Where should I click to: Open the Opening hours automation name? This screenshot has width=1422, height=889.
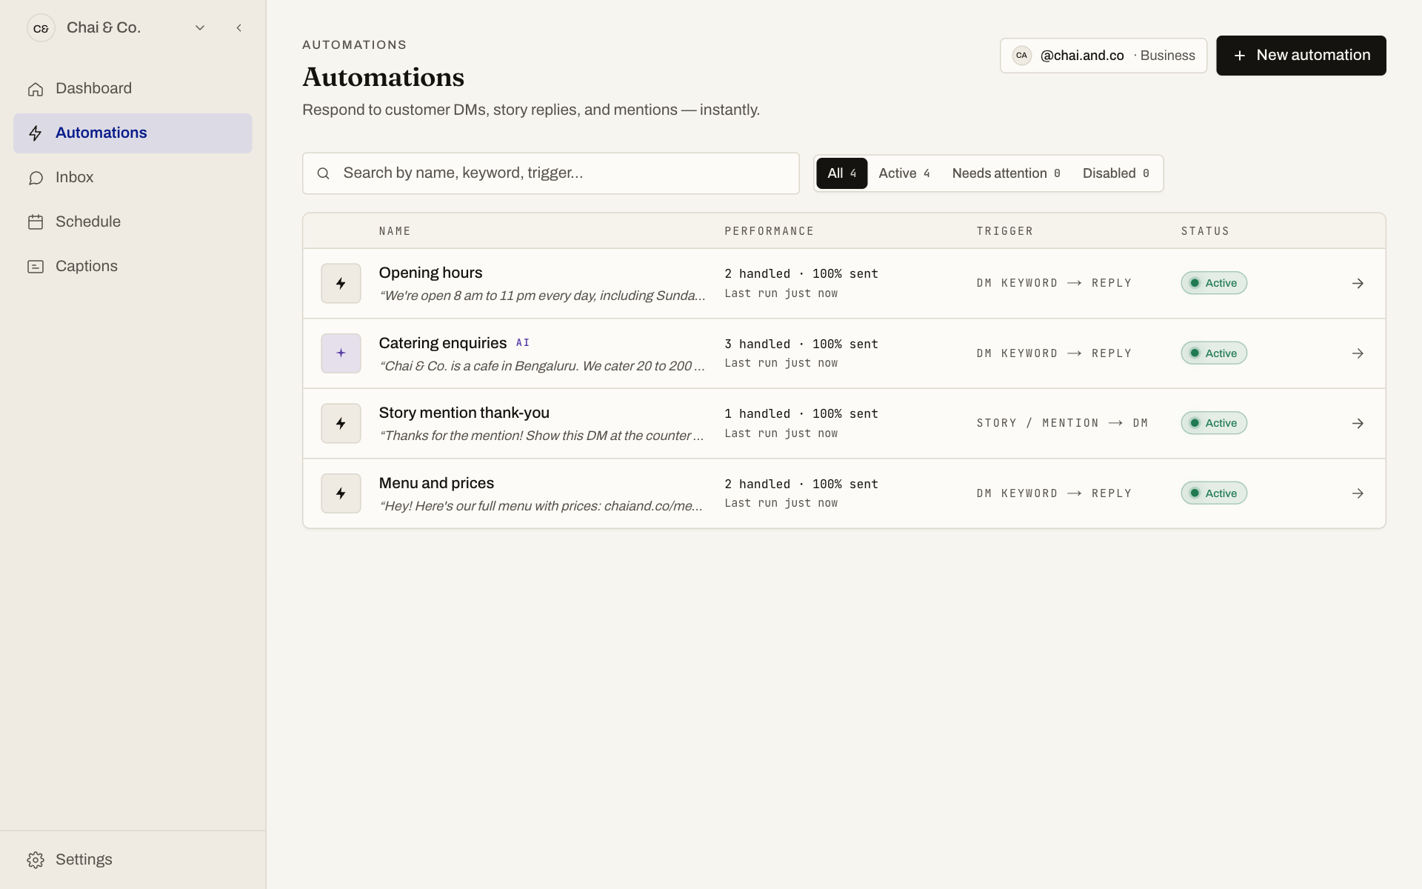(430, 273)
